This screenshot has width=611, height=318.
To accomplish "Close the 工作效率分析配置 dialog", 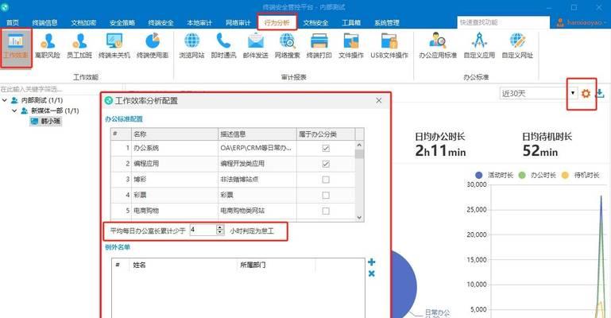I will (379, 100).
